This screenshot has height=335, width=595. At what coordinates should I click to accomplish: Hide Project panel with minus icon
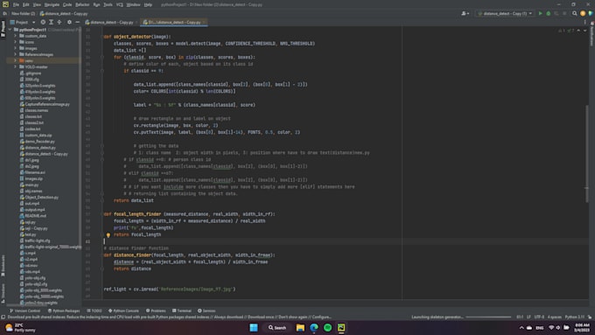77,23
